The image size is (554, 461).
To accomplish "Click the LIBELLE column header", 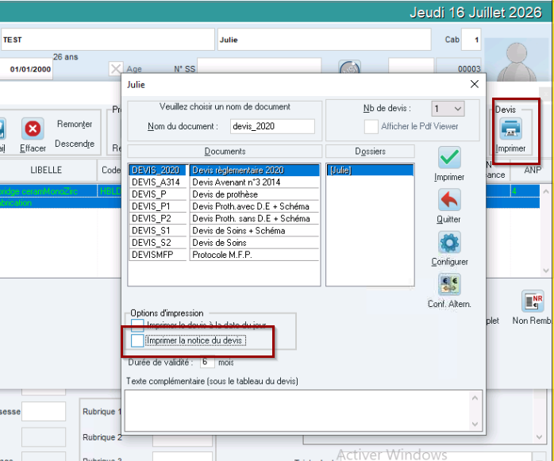I will click(46, 170).
